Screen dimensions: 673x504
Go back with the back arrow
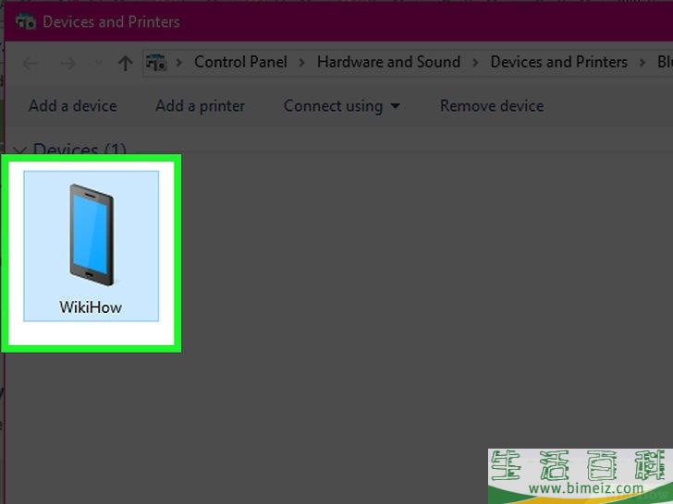click(x=30, y=64)
